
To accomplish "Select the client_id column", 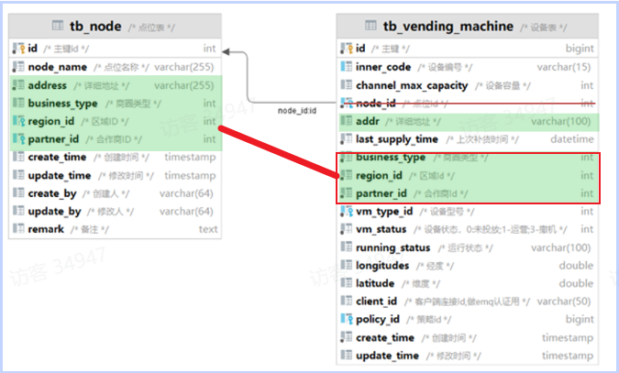I will coord(376,302).
